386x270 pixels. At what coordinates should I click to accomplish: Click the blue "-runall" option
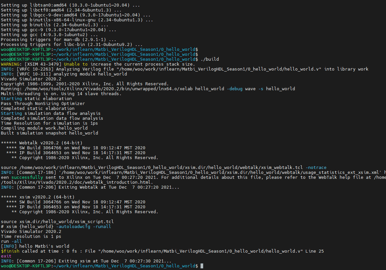tap(102, 226)
